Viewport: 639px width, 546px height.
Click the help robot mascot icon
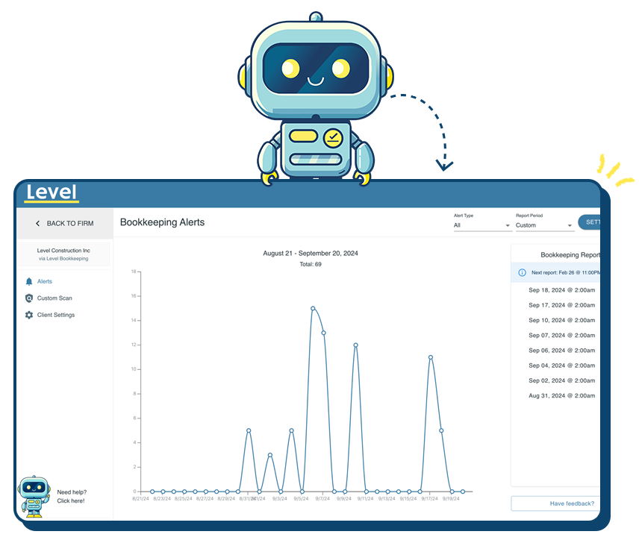tap(32, 496)
